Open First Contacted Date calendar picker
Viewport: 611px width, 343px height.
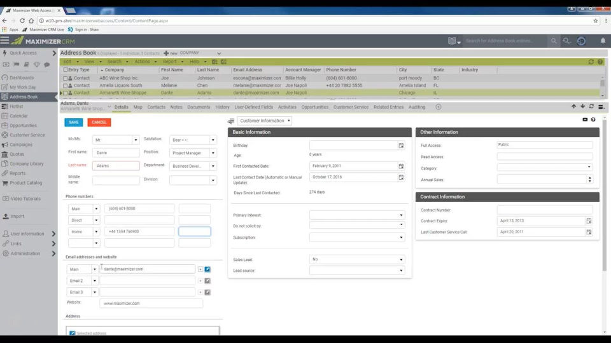(401, 166)
